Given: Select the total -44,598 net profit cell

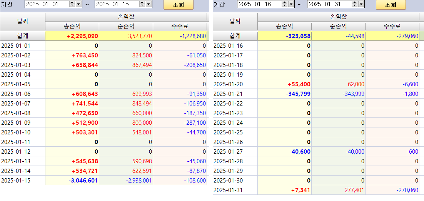Looking at the screenshot, I should [338, 36].
